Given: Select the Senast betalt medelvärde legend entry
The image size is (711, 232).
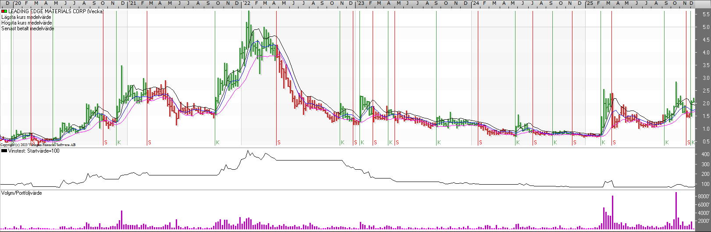Looking at the screenshot, I should (x=28, y=29).
